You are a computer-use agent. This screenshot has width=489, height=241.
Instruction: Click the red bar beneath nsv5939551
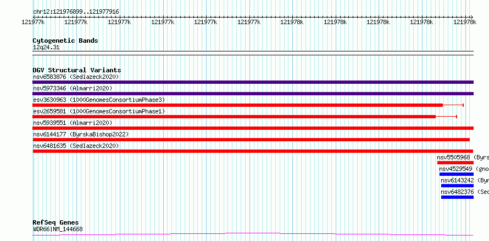253,128
